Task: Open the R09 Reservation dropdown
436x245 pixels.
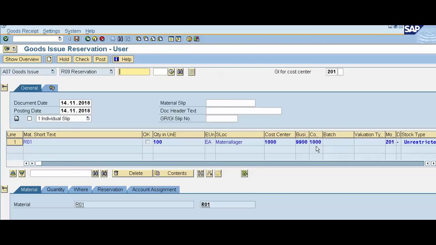Action: (x=111, y=72)
